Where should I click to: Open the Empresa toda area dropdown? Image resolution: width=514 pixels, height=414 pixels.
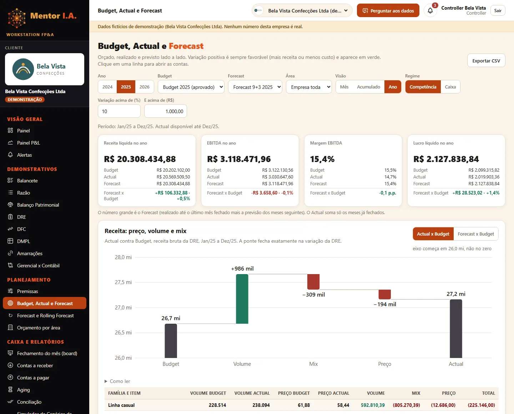click(x=309, y=87)
